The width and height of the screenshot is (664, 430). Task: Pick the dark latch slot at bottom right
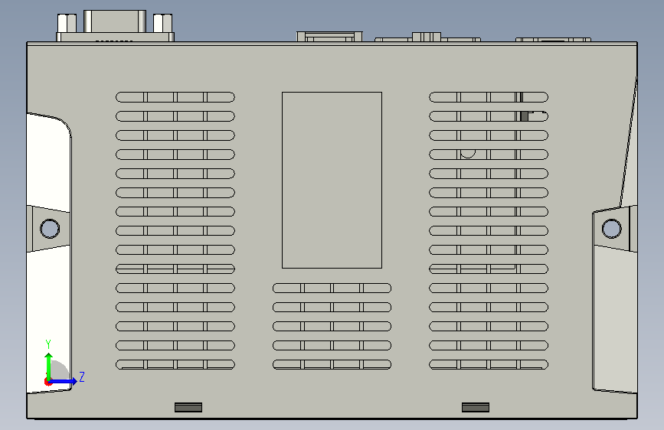tap(476, 407)
